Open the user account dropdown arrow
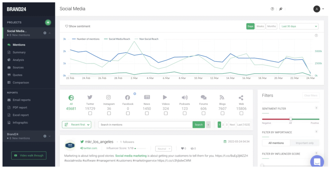The image size is (331, 170). coord(323,9)
